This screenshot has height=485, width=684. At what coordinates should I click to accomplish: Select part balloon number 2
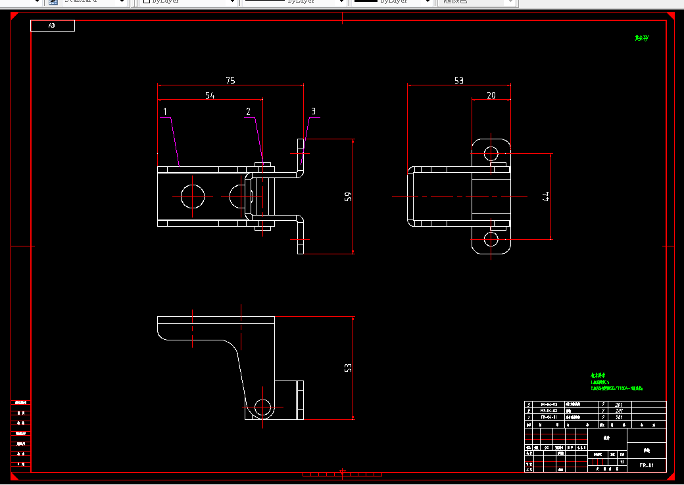pos(248,112)
